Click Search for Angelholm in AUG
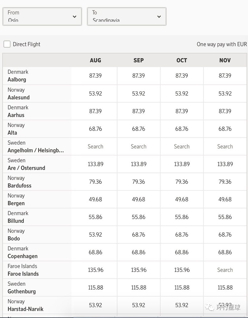 tap(95, 146)
